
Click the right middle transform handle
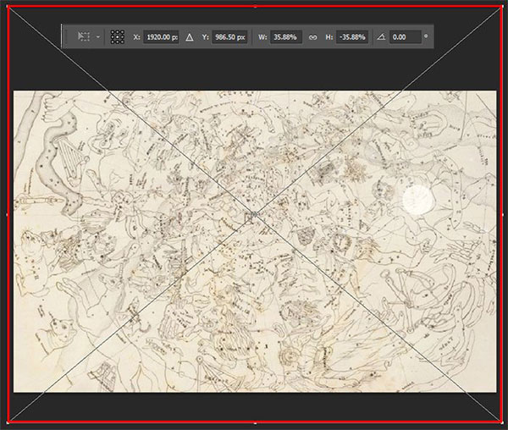pyautogui.click(x=502, y=214)
